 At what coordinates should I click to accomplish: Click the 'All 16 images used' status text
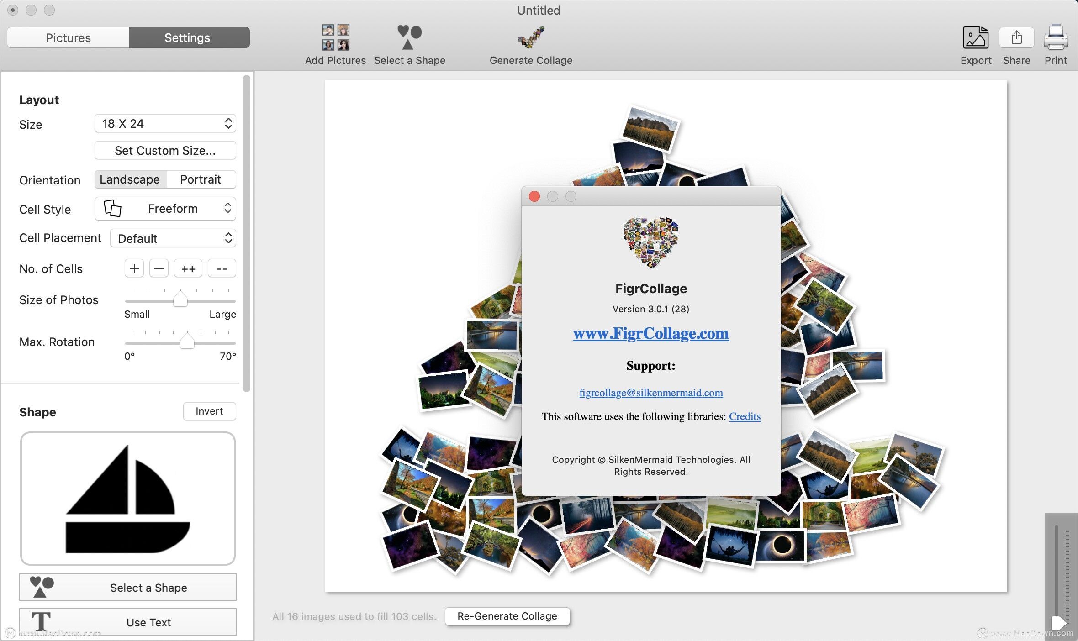354,616
